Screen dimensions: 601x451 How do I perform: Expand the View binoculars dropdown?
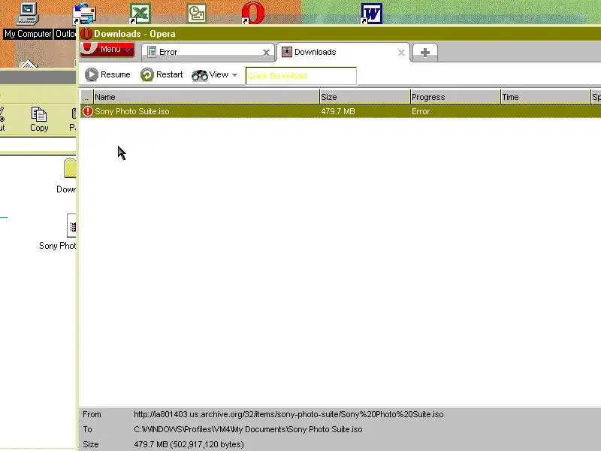(215, 74)
